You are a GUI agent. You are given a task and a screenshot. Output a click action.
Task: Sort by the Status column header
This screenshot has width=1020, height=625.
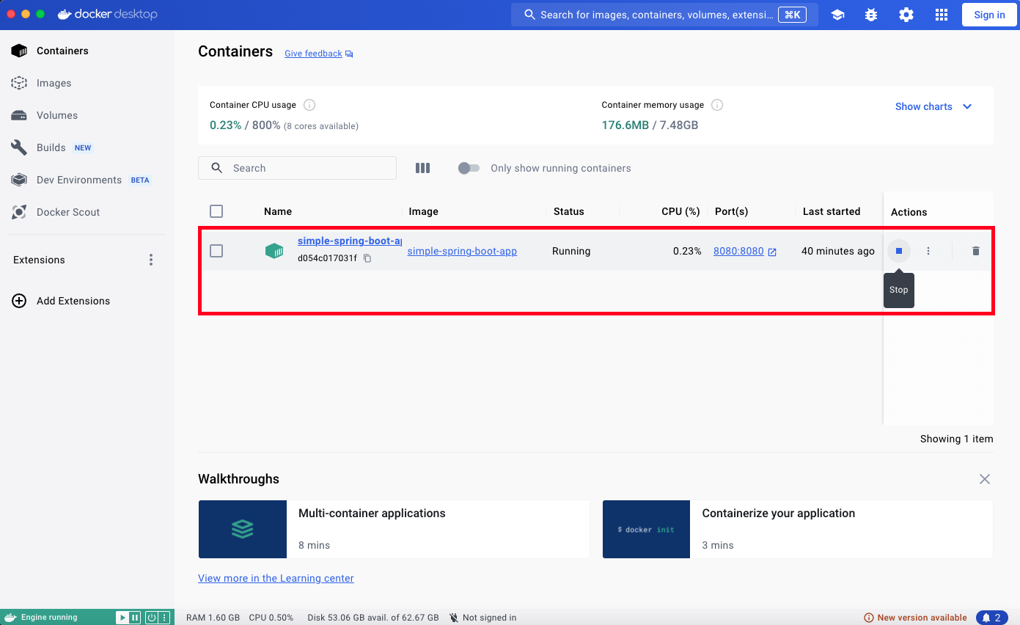point(569,211)
